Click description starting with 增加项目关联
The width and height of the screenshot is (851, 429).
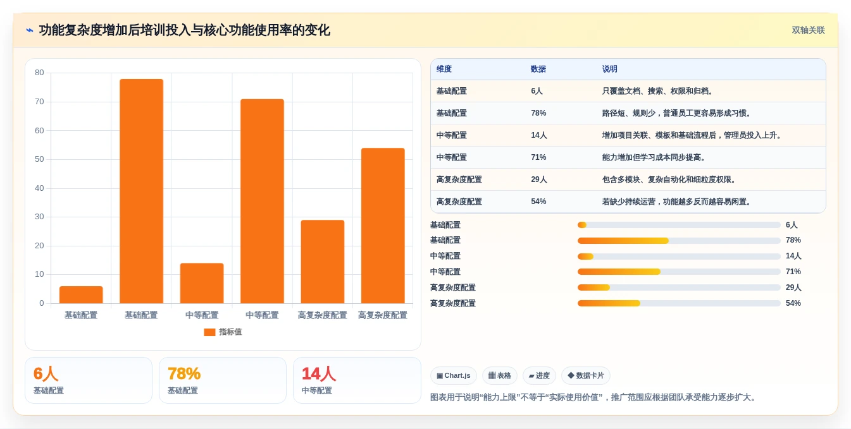point(693,136)
